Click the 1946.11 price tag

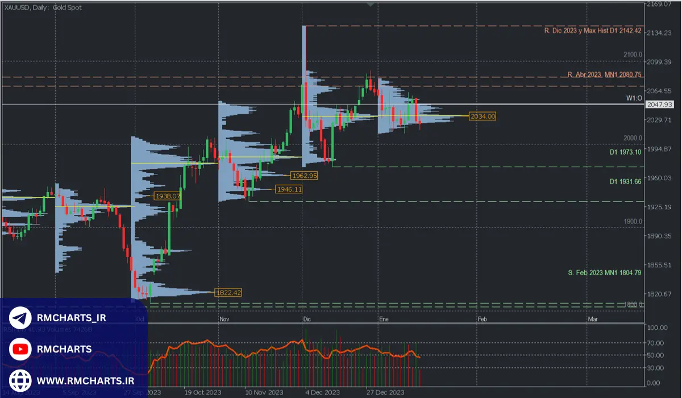click(289, 188)
